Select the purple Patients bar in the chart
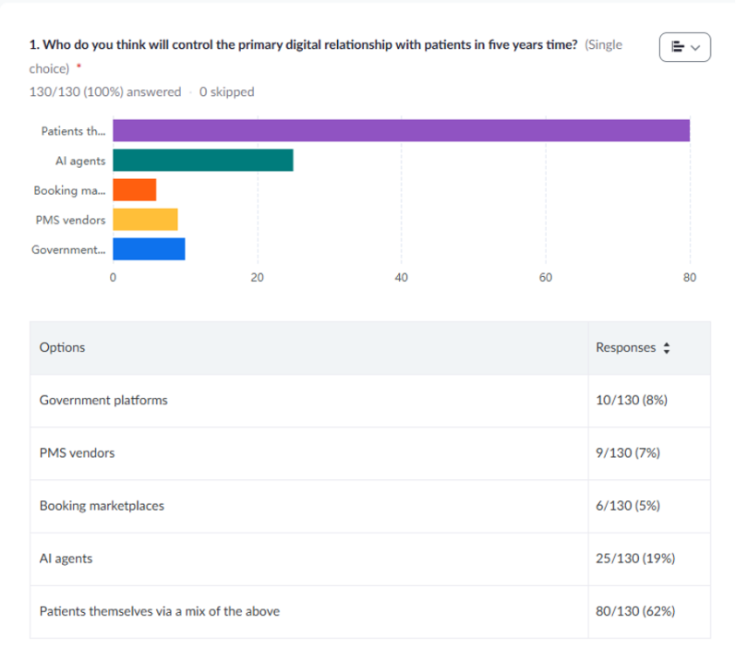 point(401,130)
